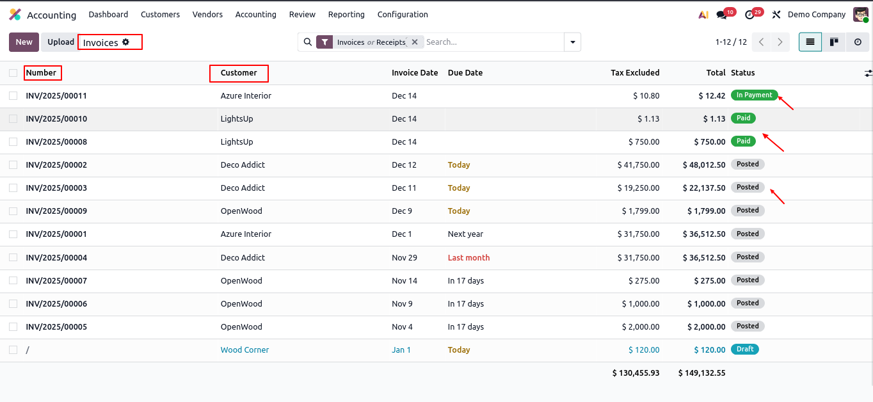
Task: Click the debug tools wrench icon
Action: pos(776,15)
